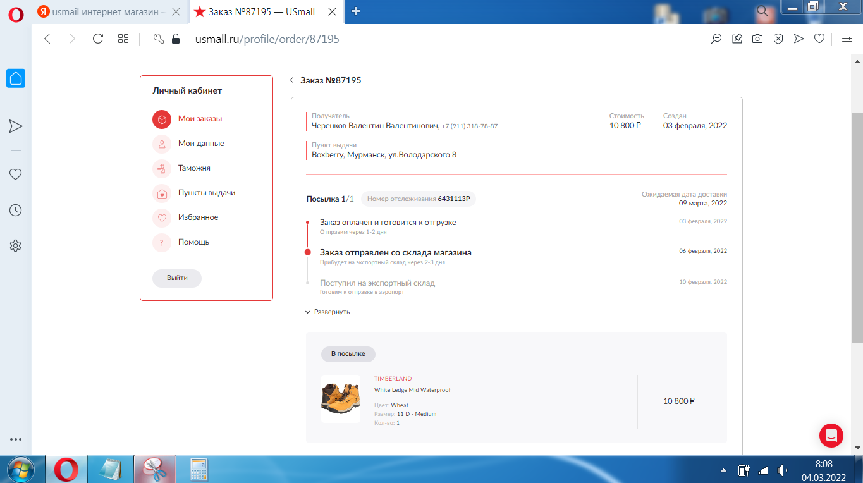Open a new tab with plus button

[x=356, y=11]
